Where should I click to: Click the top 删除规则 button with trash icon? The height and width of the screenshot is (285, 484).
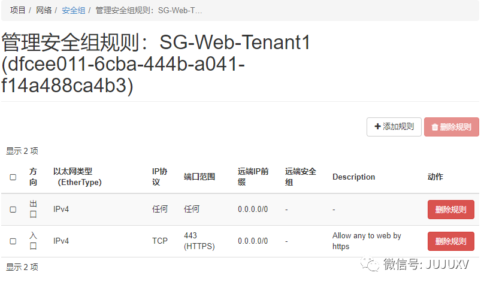tap(451, 127)
